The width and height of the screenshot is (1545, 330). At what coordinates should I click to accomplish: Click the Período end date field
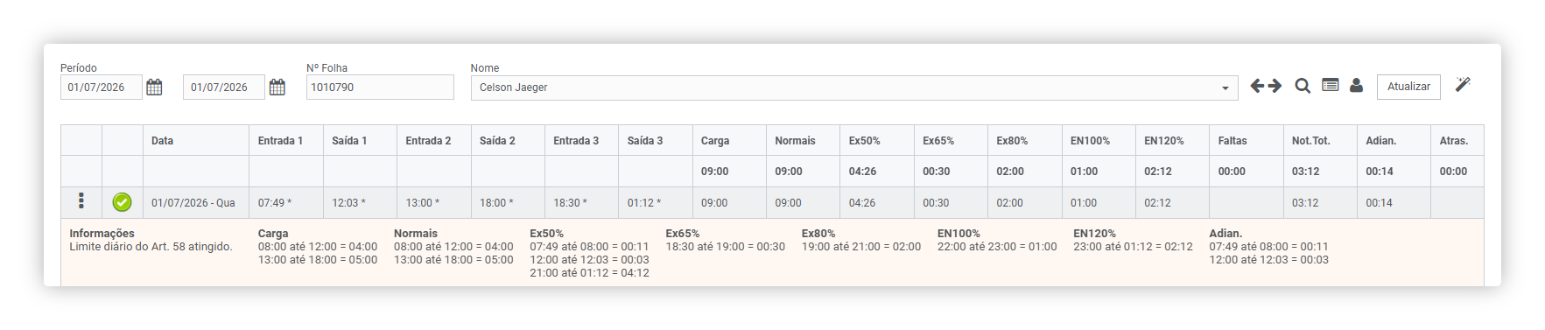point(224,87)
